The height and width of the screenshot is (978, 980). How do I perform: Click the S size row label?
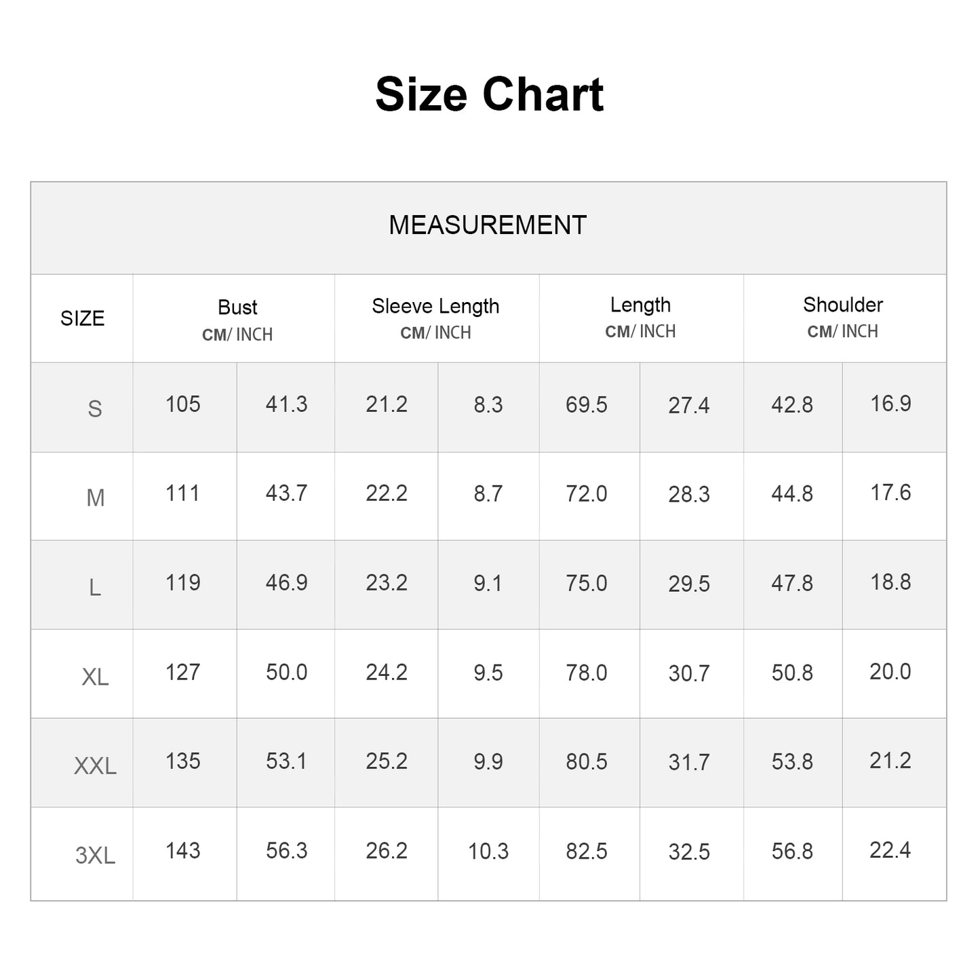click(x=95, y=409)
